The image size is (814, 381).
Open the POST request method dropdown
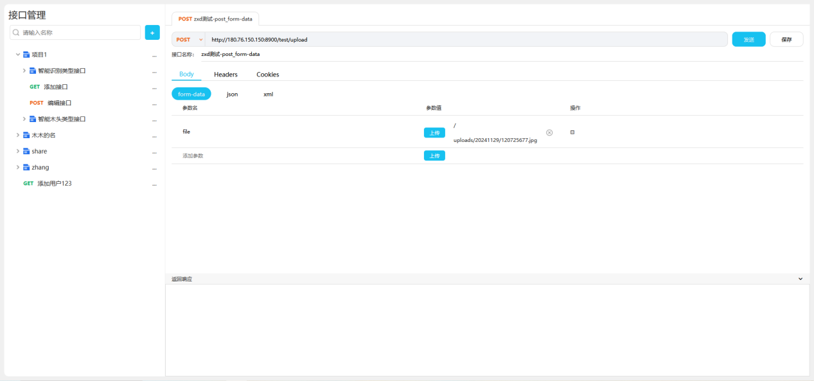click(188, 40)
